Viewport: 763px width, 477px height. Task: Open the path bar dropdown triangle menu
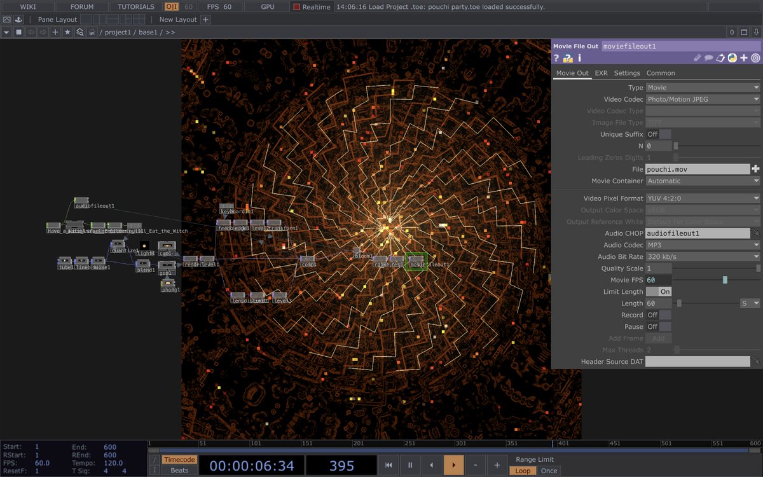point(6,32)
